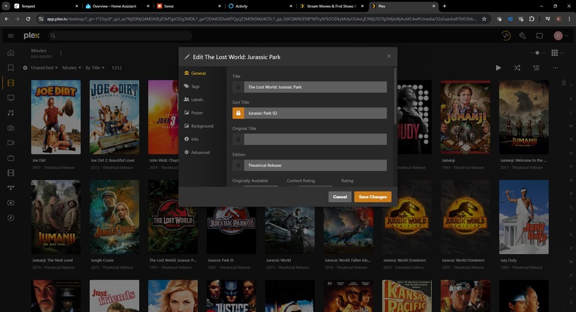Focus the Plex search box
The height and width of the screenshot is (312, 576).
(120, 35)
